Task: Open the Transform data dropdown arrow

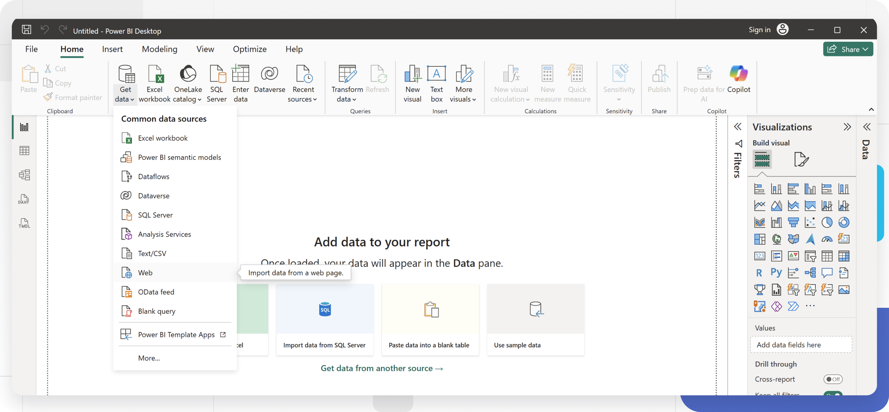Action: pos(354,99)
